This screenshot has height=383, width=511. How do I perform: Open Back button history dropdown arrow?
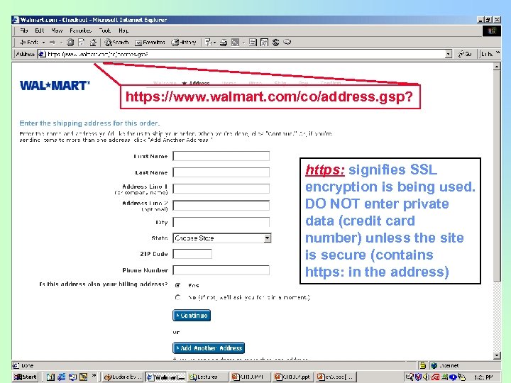click(43, 43)
